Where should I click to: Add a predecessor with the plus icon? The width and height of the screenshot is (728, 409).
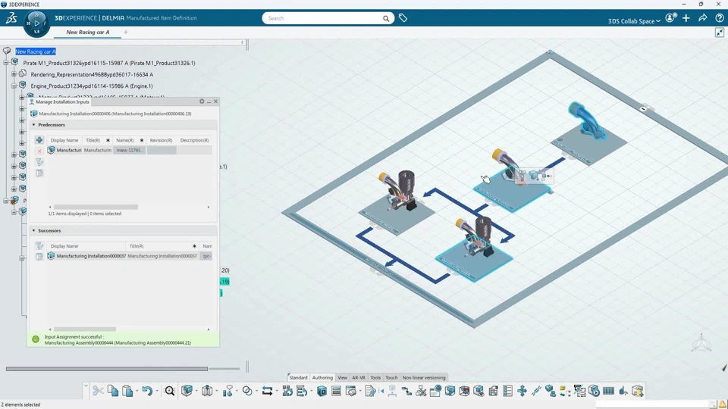pos(39,140)
